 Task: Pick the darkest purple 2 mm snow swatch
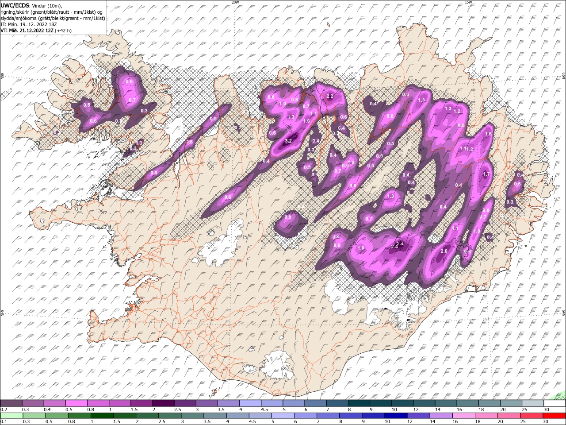[163, 403]
